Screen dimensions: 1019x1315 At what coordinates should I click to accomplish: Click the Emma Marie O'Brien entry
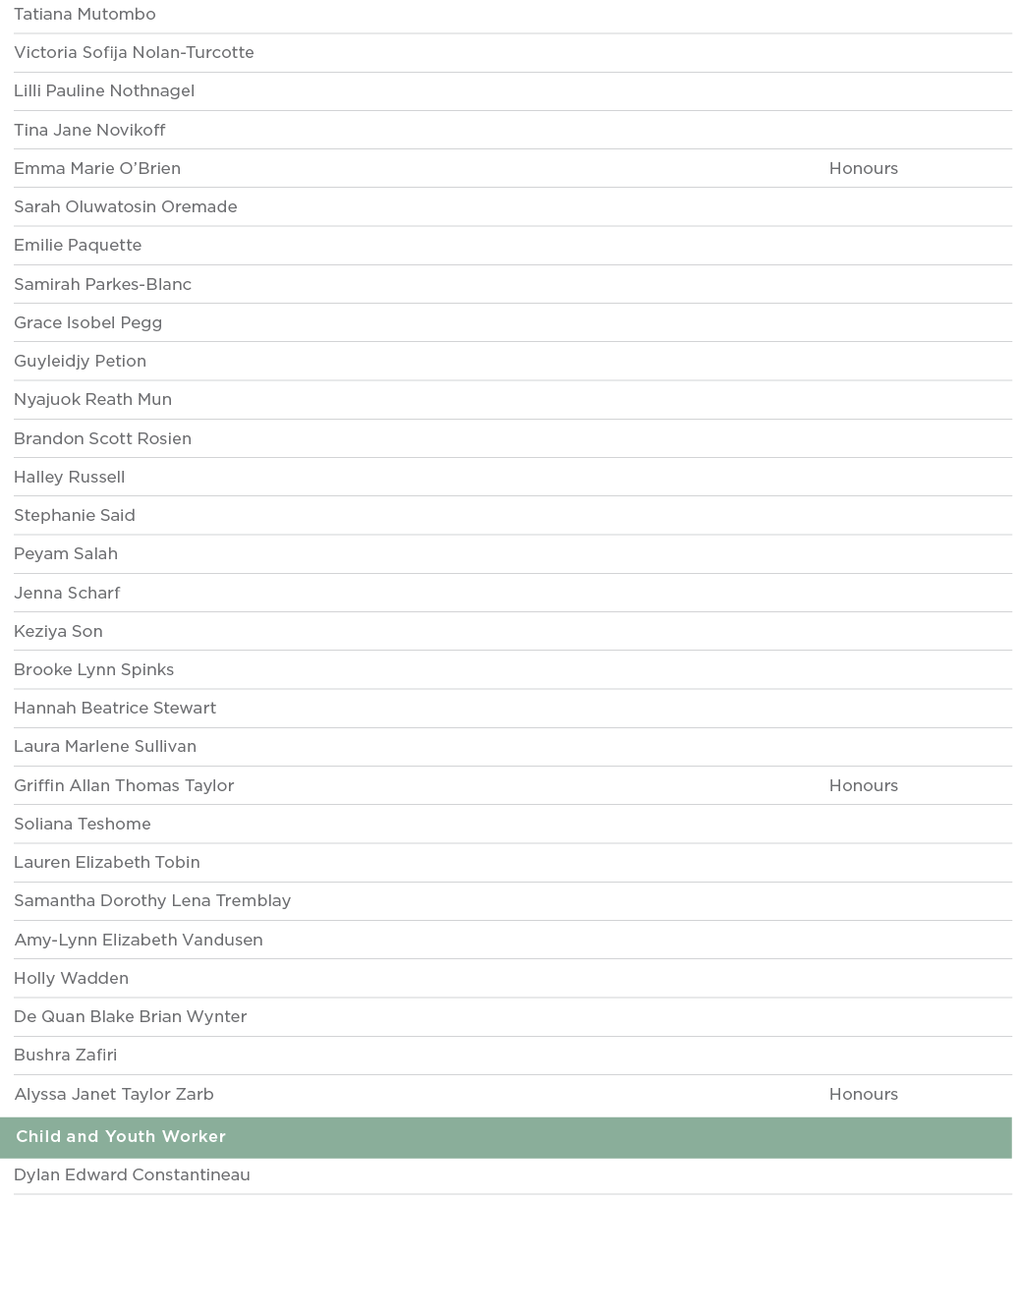97,169
